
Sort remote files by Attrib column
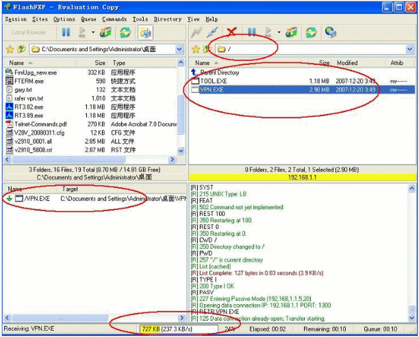coord(399,63)
